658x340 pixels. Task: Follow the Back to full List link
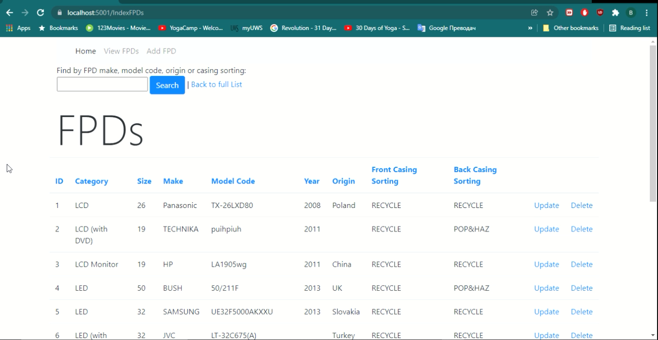coord(216,85)
